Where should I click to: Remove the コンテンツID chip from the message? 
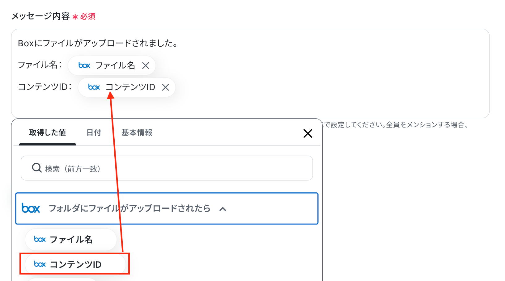pos(166,87)
